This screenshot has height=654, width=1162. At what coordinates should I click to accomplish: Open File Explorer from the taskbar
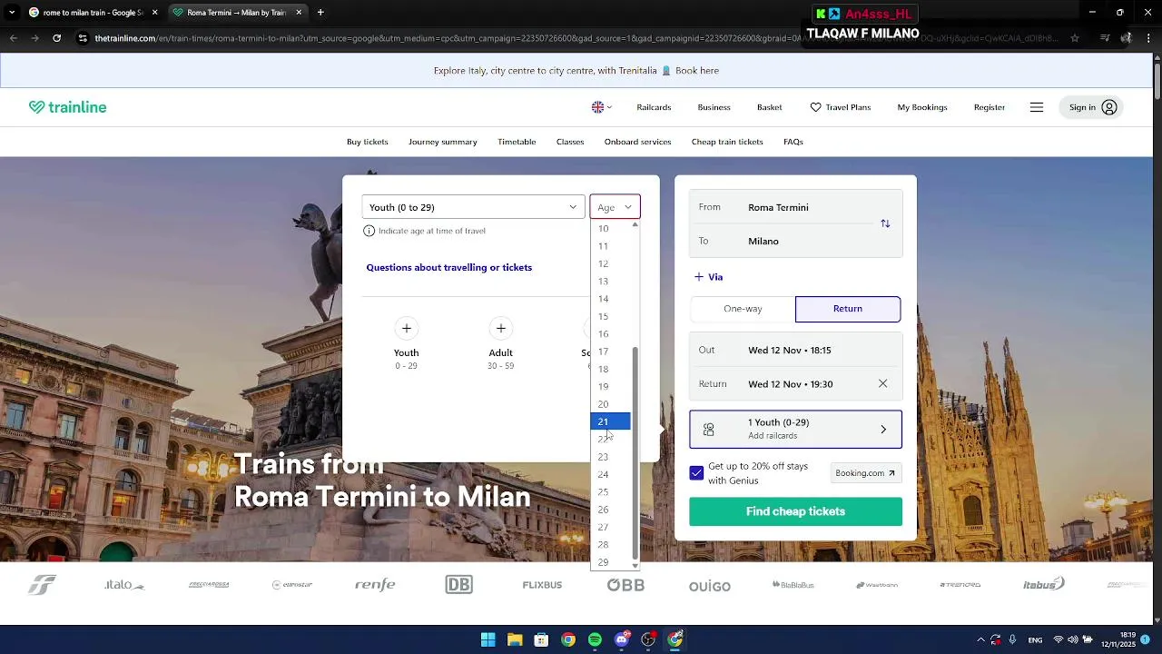(x=515, y=639)
